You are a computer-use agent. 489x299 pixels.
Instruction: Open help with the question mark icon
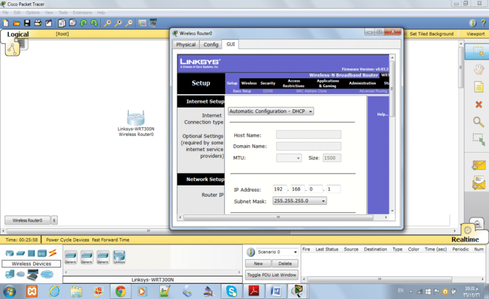point(483,23)
